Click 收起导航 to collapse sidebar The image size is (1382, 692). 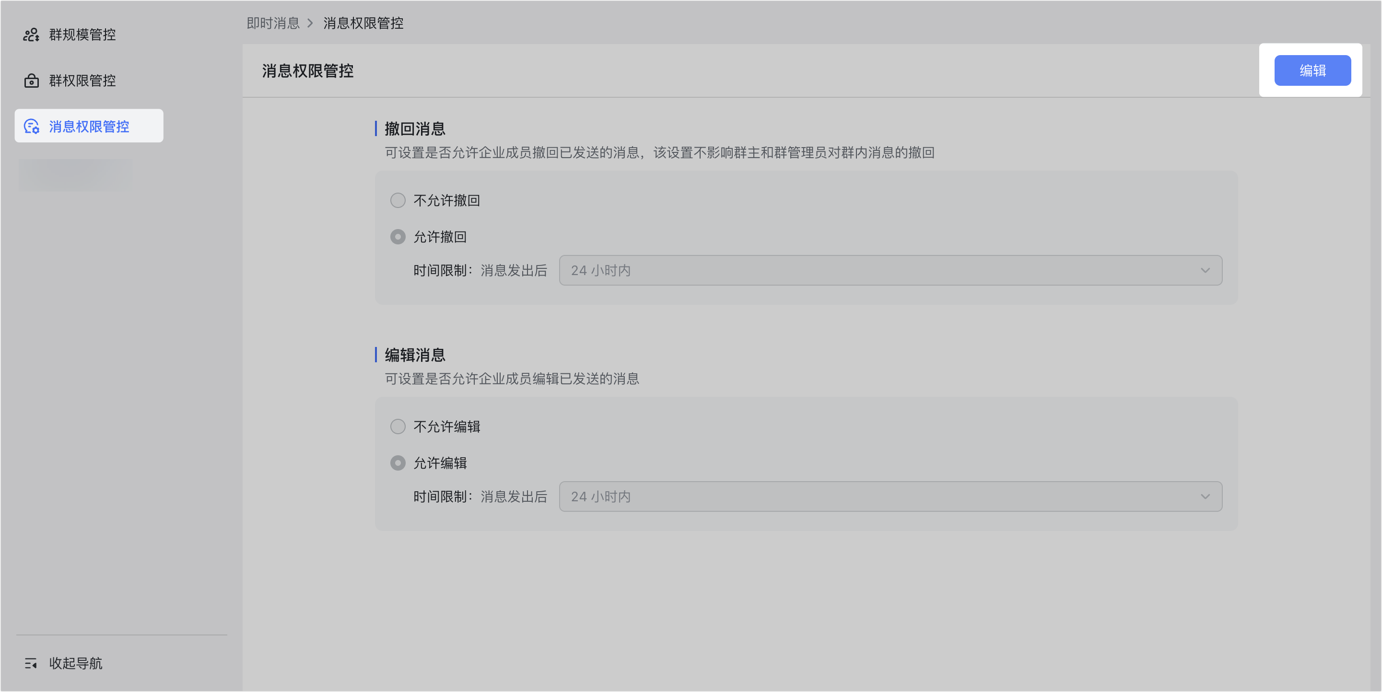75,664
